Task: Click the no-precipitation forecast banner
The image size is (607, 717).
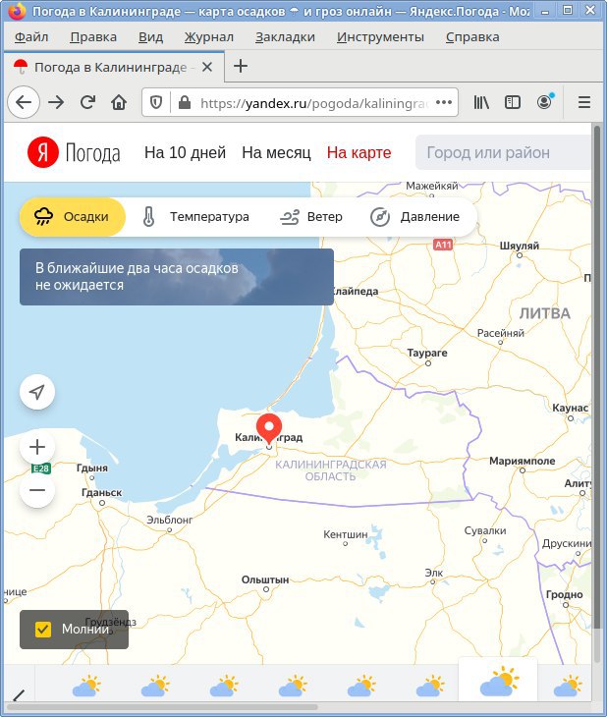Action: point(177,277)
